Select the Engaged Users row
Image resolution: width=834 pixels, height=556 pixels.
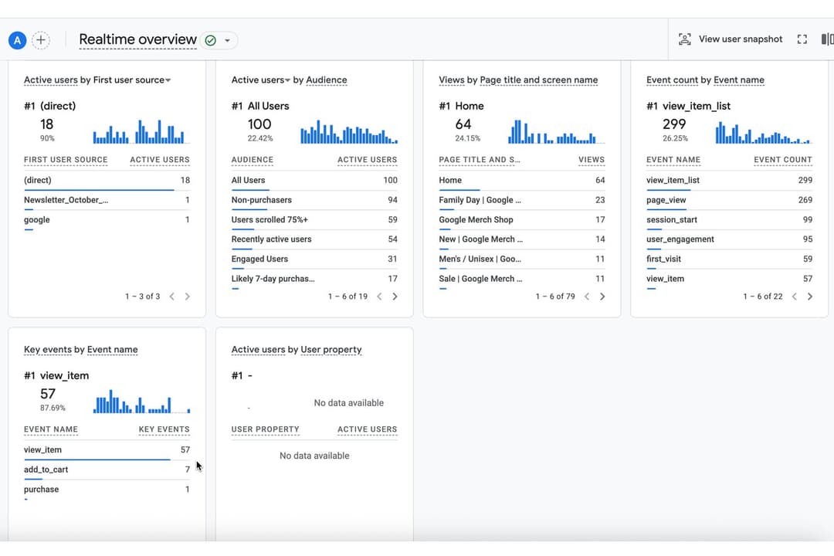pos(314,259)
